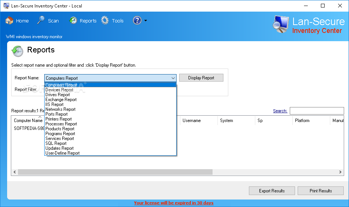Click the horizontal scrollbar thumb
The width and height of the screenshot is (349, 207).
click(115, 172)
